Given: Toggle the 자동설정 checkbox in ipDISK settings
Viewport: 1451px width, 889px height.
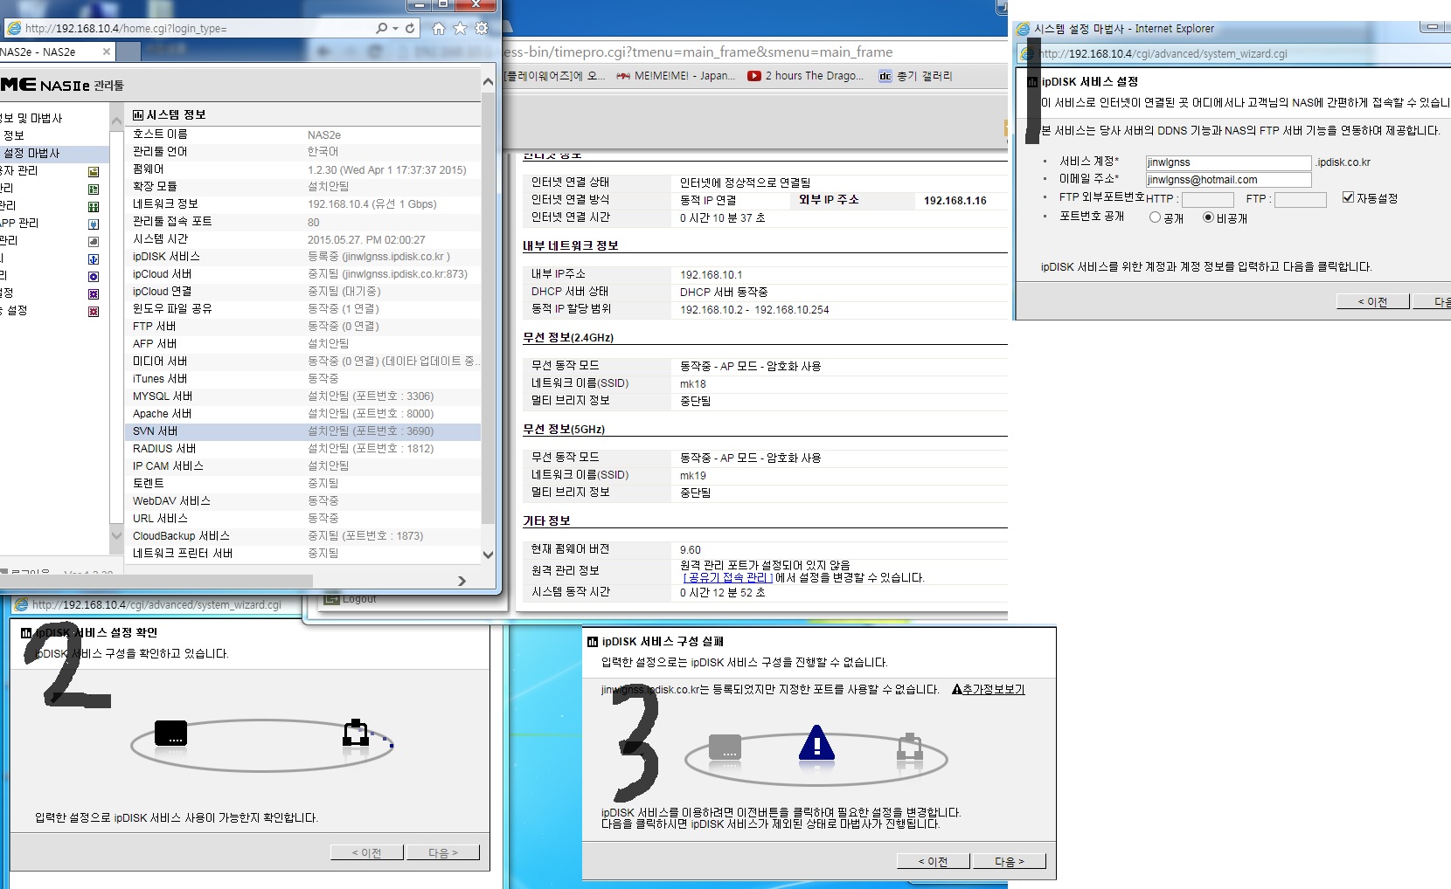Looking at the screenshot, I should [1348, 197].
